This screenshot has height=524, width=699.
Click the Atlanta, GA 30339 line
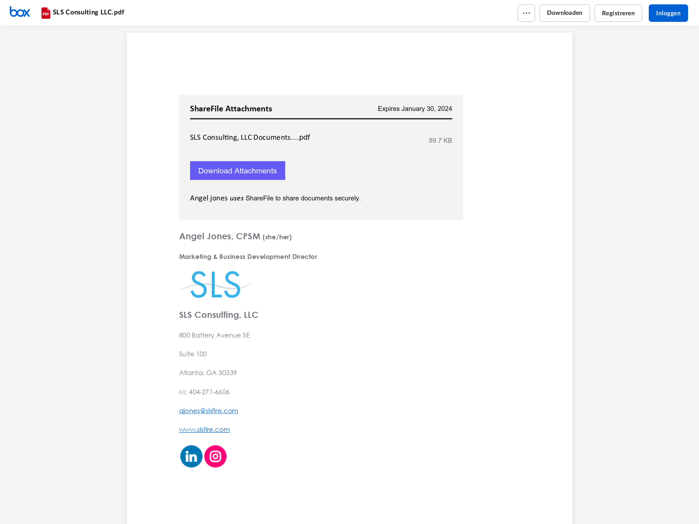pyautogui.click(x=208, y=373)
